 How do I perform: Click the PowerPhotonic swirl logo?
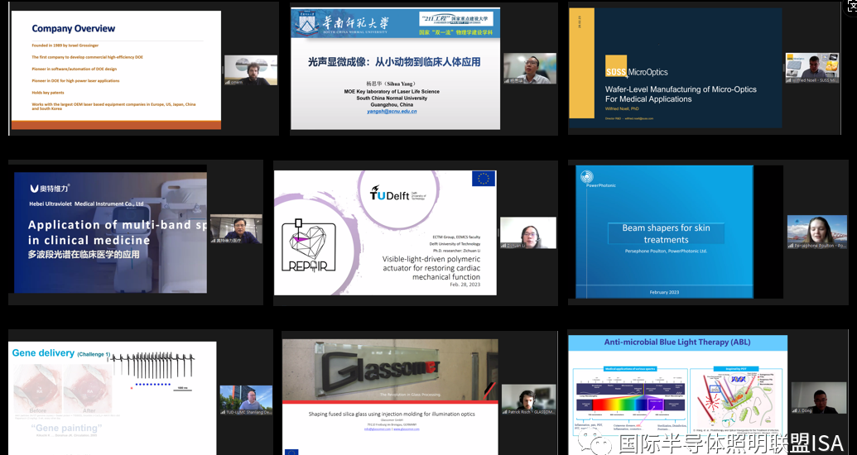click(586, 176)
